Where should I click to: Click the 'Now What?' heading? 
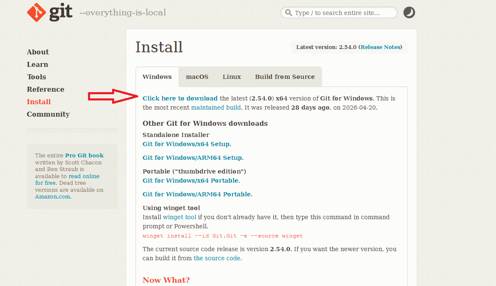point(166,280)
